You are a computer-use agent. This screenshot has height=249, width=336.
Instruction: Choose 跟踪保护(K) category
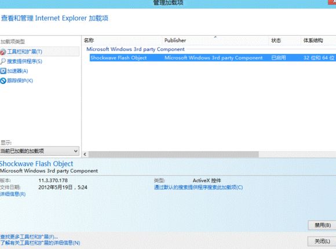click(20, 80)
